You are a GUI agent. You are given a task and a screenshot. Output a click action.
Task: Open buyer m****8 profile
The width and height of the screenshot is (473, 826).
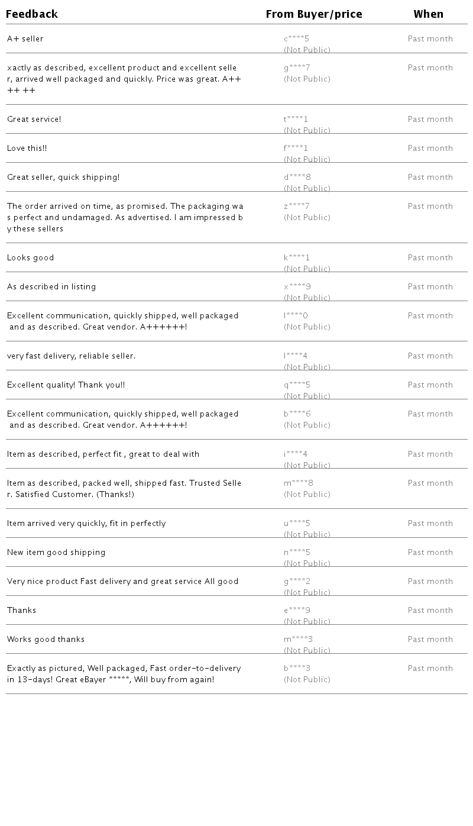coord(298,483)
